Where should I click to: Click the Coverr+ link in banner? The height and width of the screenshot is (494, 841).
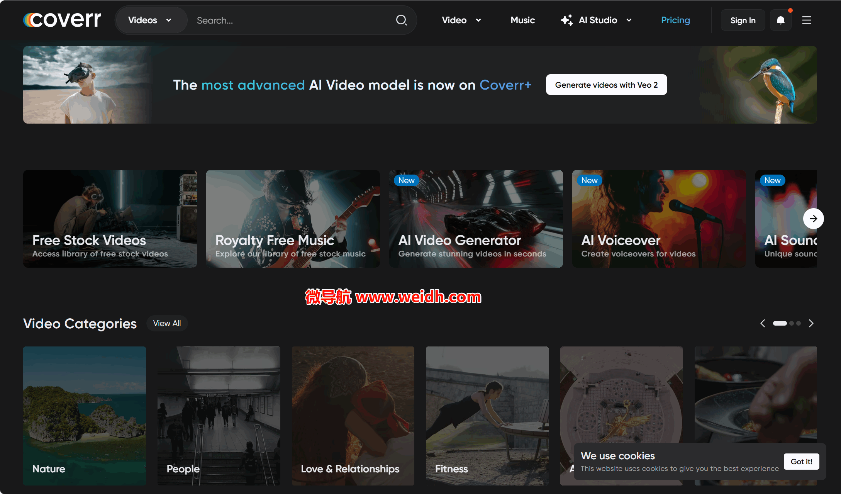click(505, 85)
